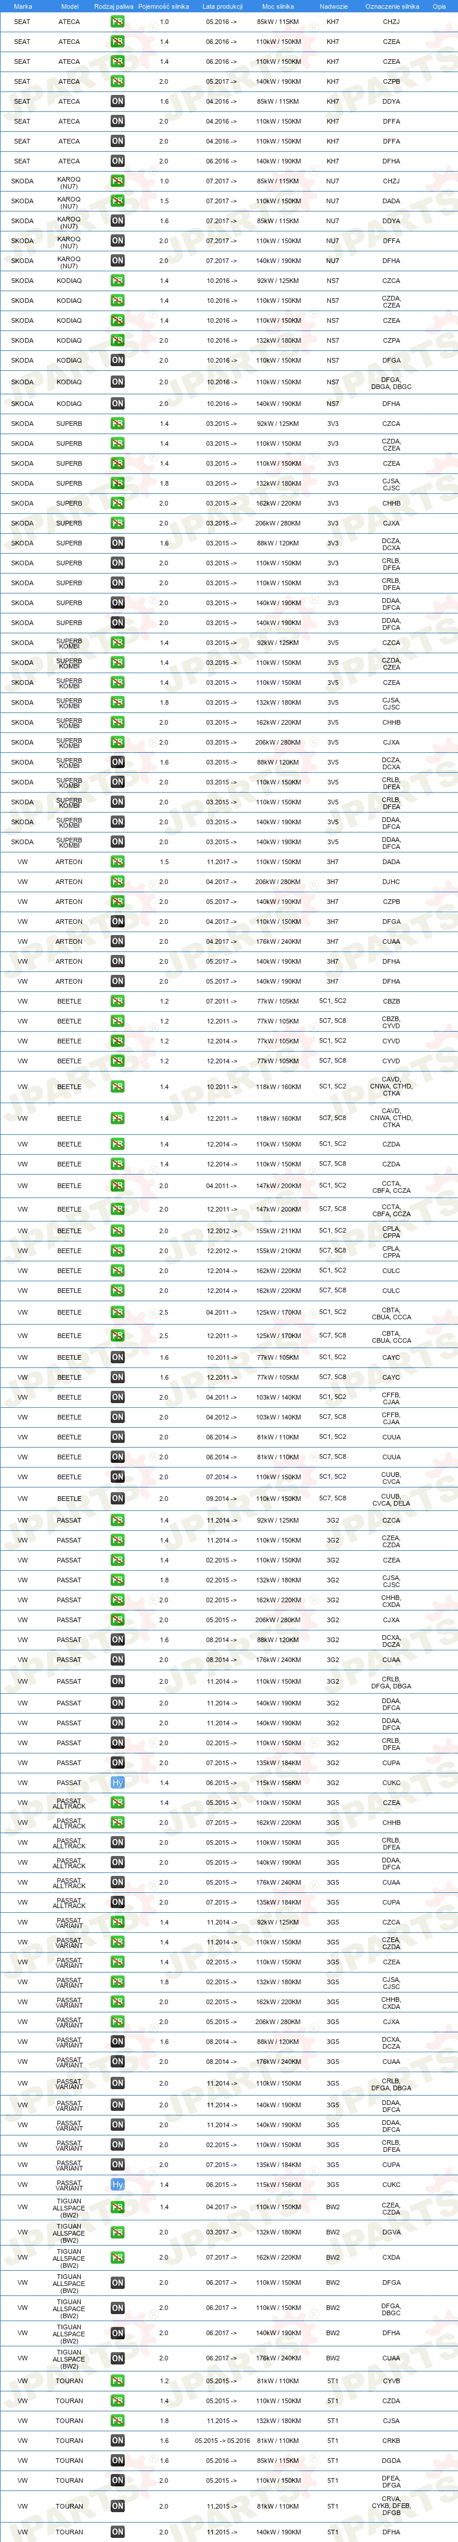Click hybrid Hy icon in PASSAT VARIANT CUKC row

(x=118, y=2185)
